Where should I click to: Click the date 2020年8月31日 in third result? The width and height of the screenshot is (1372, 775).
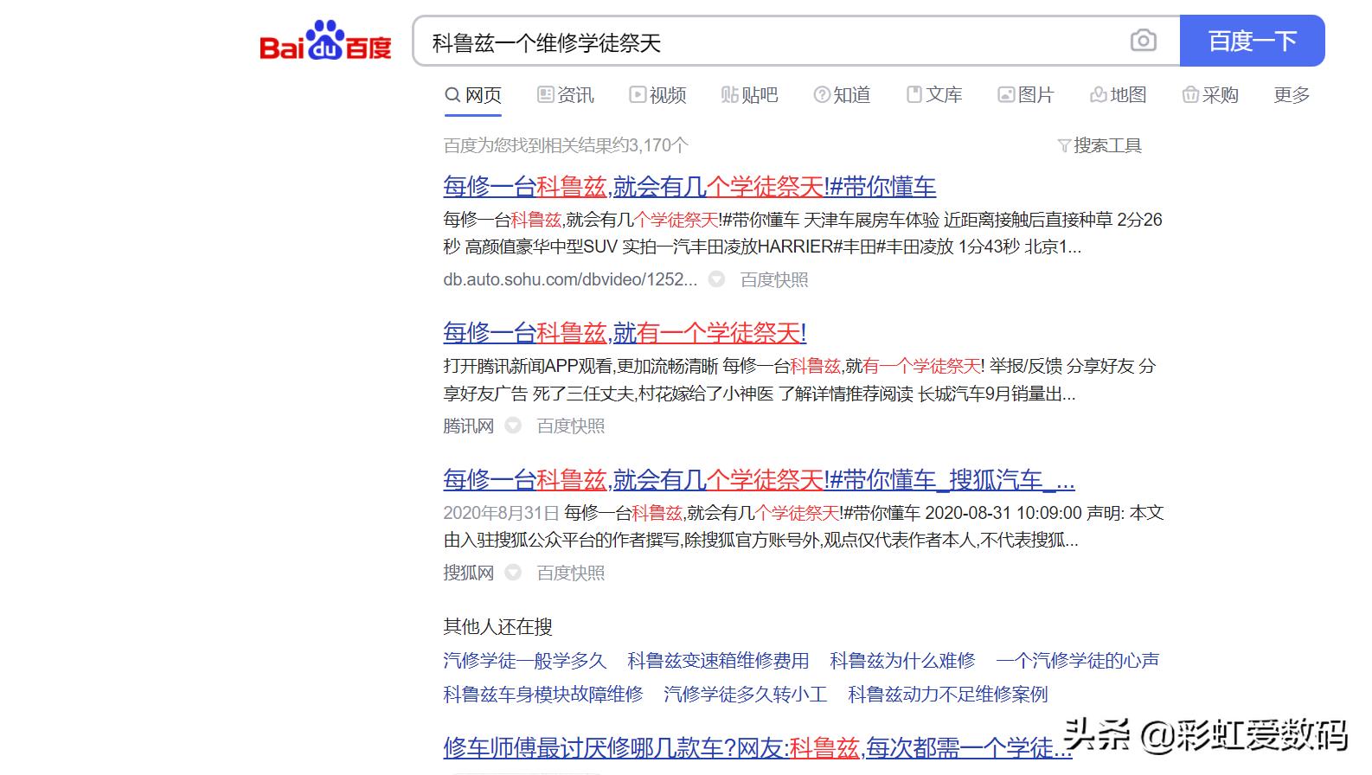[x=501, y=513]
